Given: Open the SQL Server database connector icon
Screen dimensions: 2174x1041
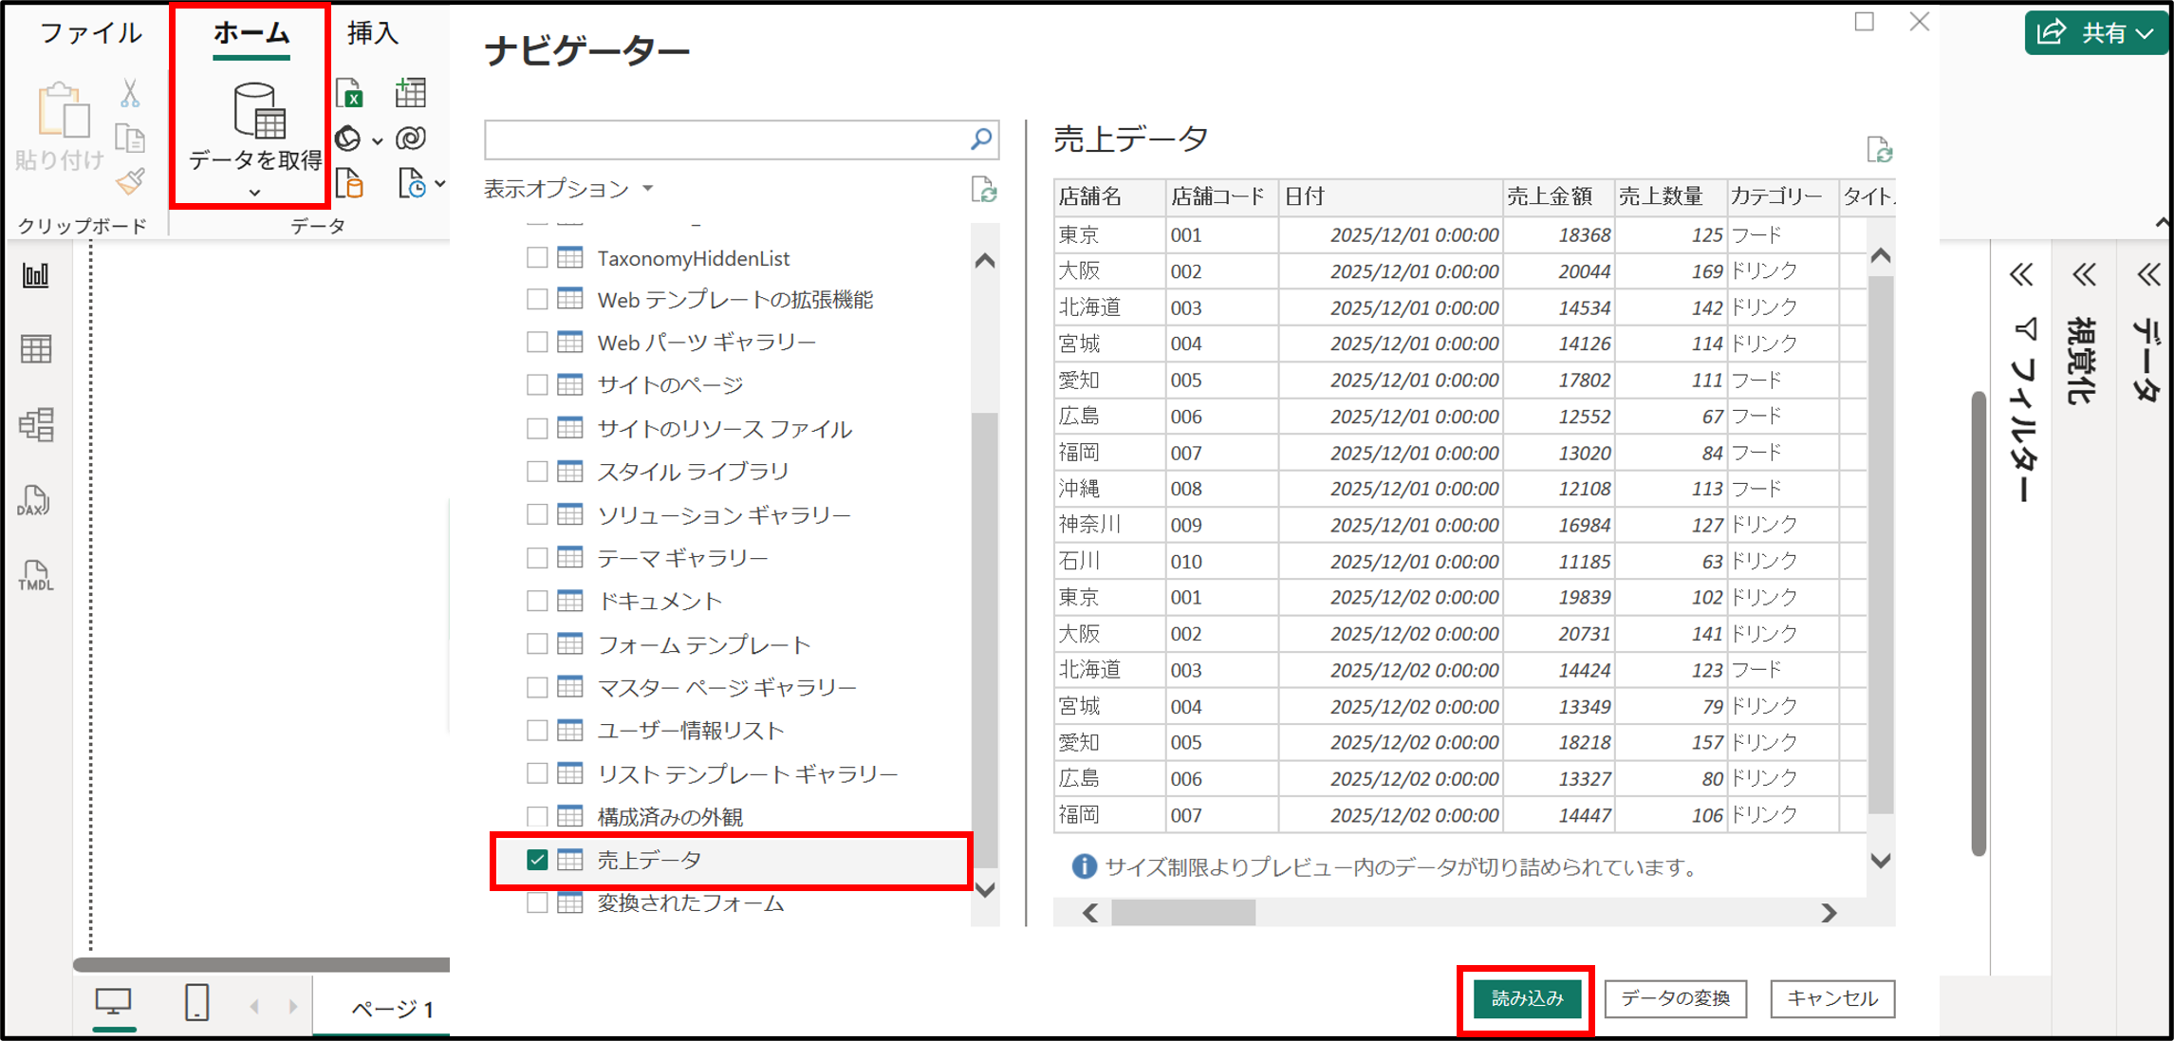Looking at the screenshot, I should (349, 183).
